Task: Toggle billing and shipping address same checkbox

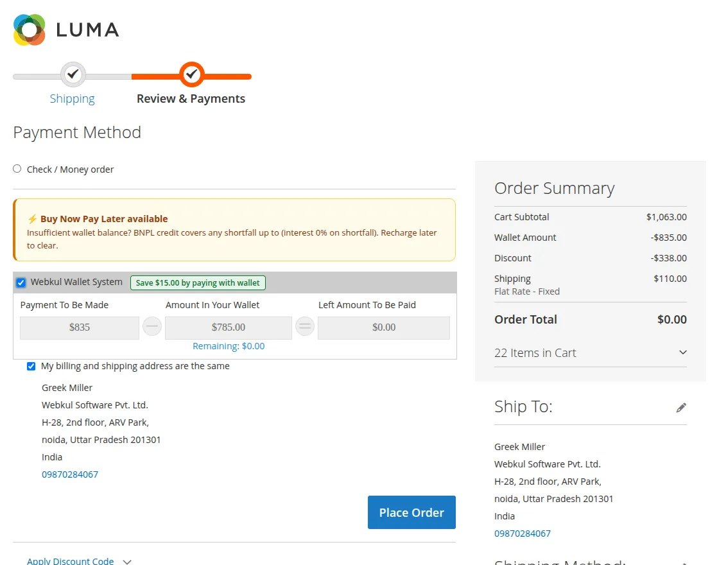Action: 31,366
